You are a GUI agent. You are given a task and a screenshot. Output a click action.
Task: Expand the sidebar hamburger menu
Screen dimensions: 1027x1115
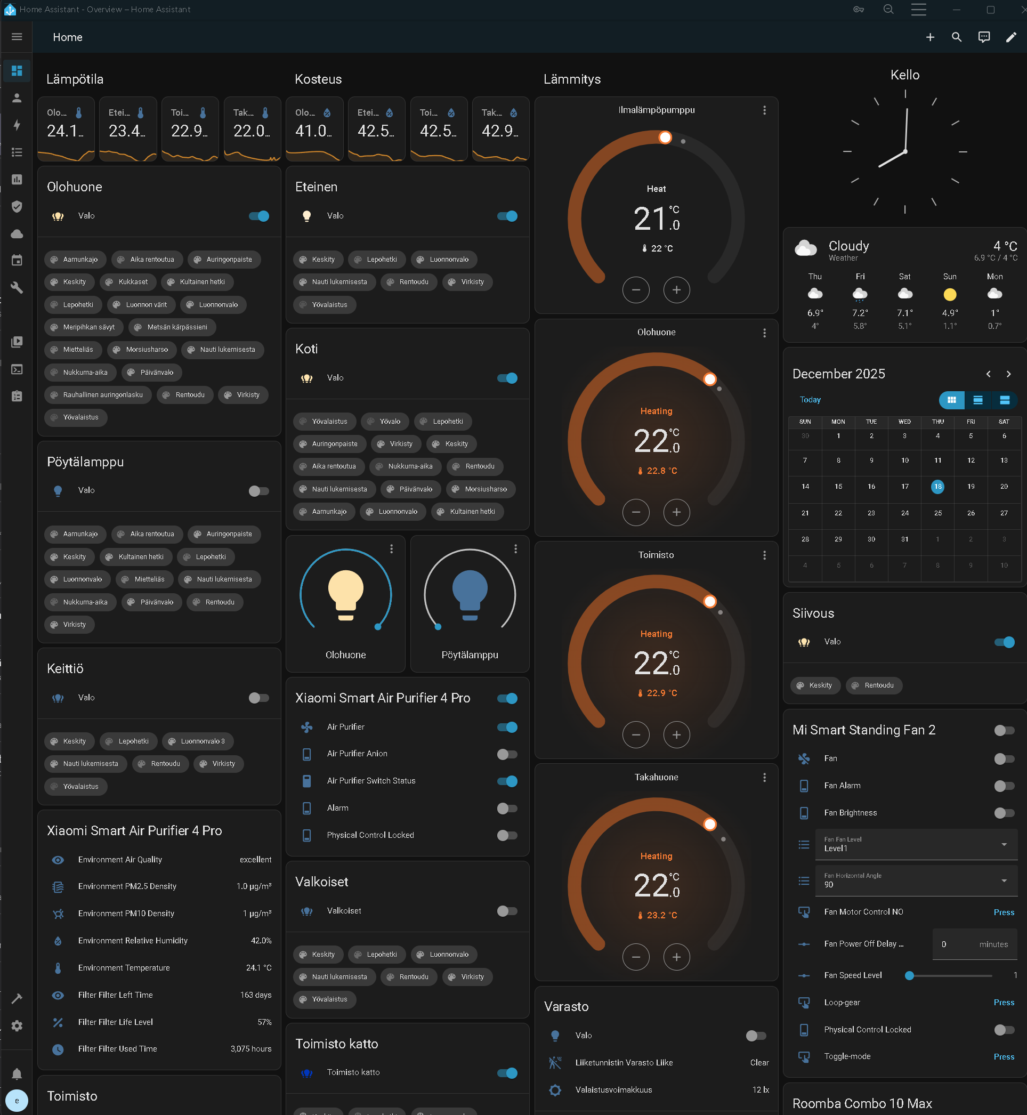[x=17, y=37]
